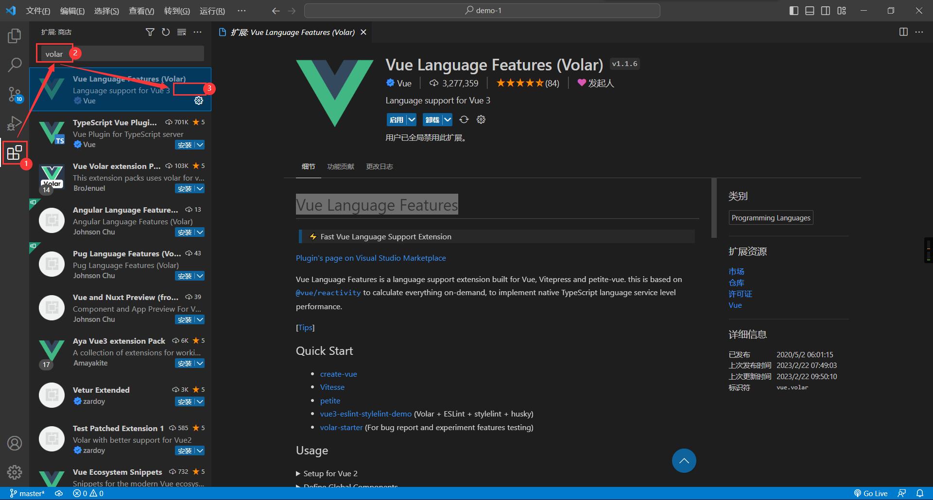Viewport: 933px width, 500px height.
Task: Open Plugin's page on Visual Studio Marketplace
Action: click(371, 258)
